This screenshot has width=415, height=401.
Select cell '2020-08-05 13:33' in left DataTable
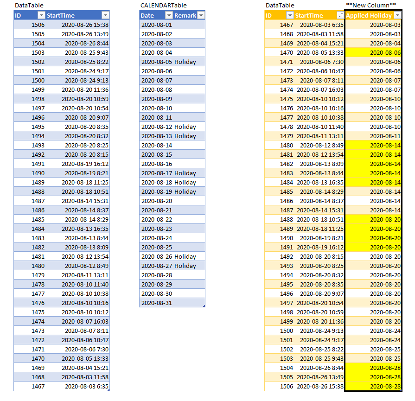coord(77,358)
